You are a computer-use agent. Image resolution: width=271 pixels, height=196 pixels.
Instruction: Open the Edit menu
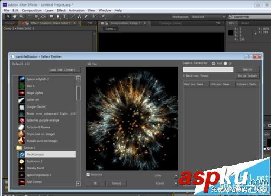[x=16, y=10]
